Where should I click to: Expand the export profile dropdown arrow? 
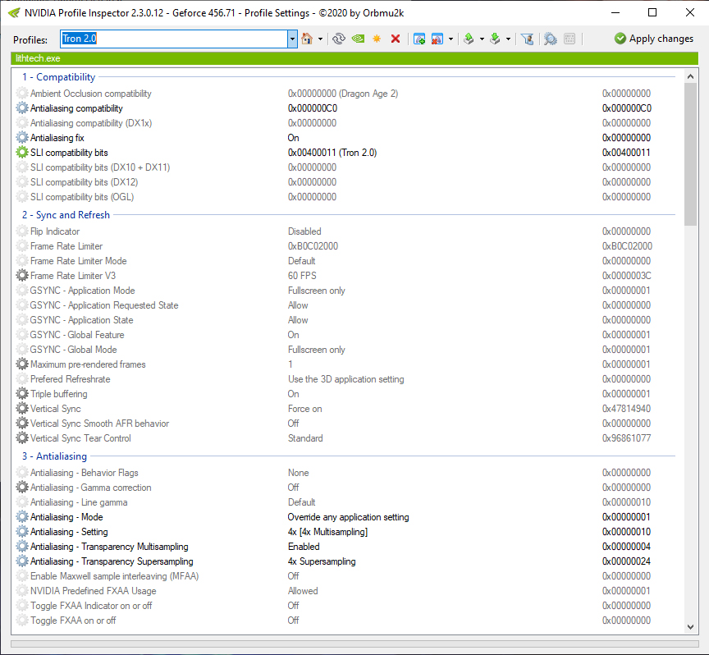point(482,39)
